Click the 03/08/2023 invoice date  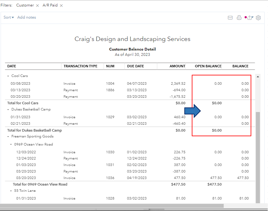pyautogui.click(x=20, y=83)
